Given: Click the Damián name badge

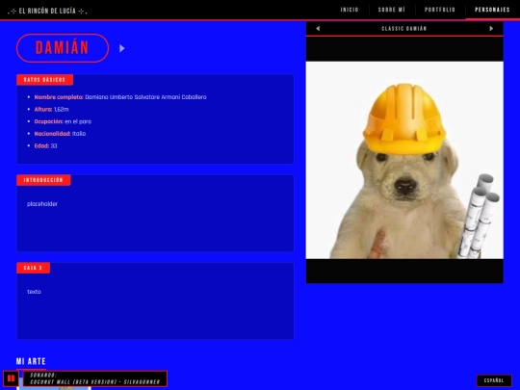Looking at the screenshot, I should coord(63,48).
